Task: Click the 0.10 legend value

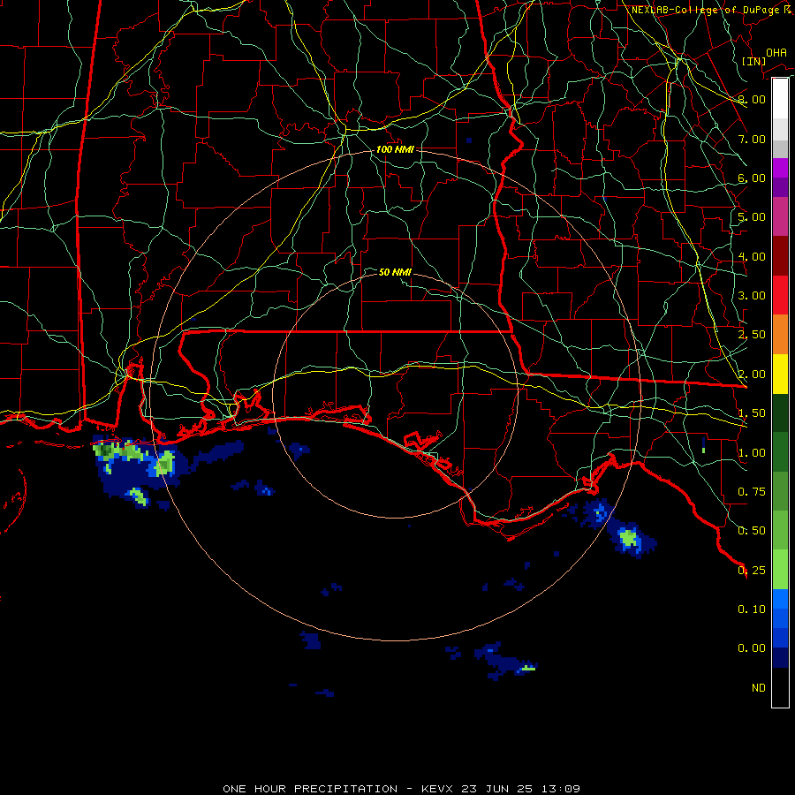Action: [752, 609]
